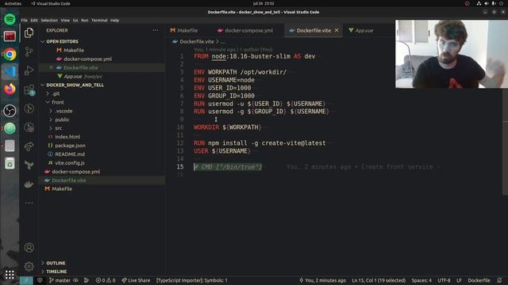508x285 pixels.
Task: Click the master branch status item
Action: pos(60,280)
